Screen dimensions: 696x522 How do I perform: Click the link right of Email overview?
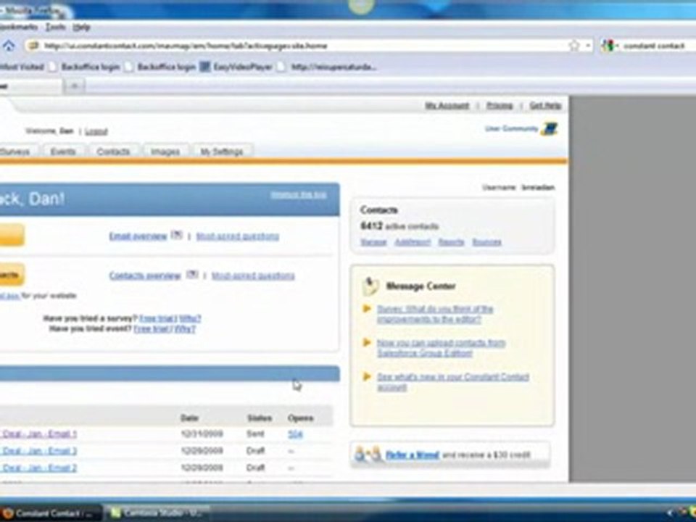click(x=238, y=236)
